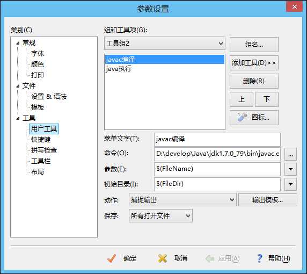Open 模板 category

(38, 107)
